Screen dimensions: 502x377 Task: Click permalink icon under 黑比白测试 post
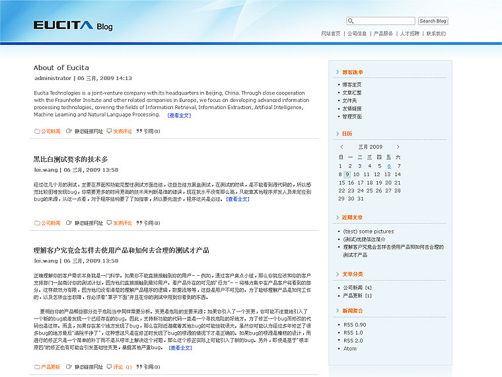click(69, 222)
